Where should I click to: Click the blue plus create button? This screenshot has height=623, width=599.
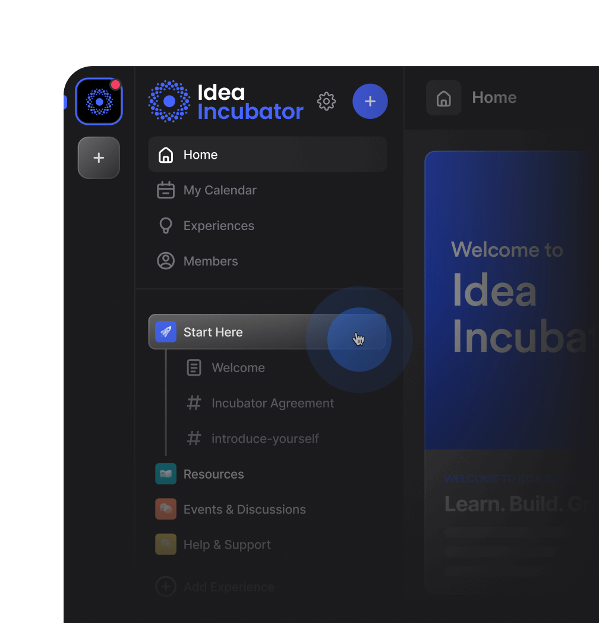370,101
